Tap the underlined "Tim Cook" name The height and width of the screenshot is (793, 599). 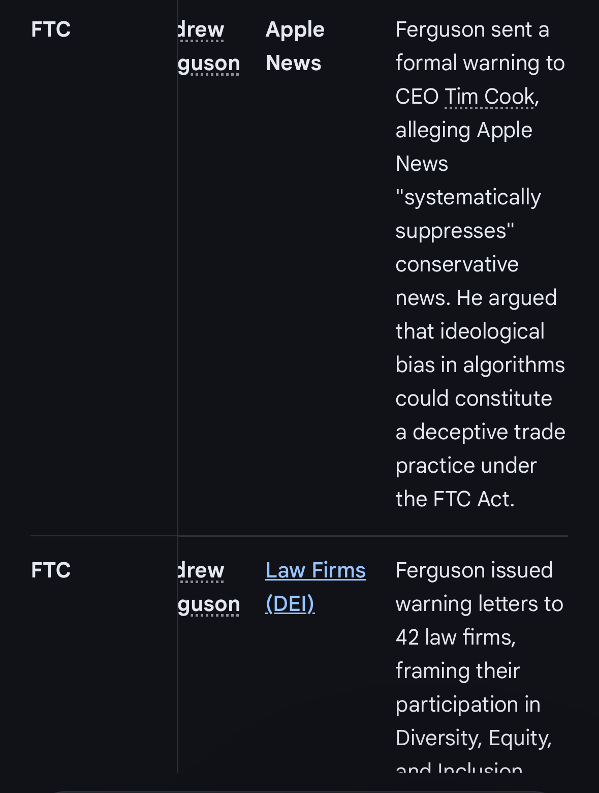(490, 97)
